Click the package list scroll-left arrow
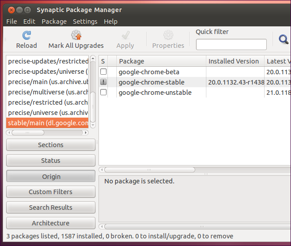291x246 pixels. pyautogui.click(x=102, y=170)
